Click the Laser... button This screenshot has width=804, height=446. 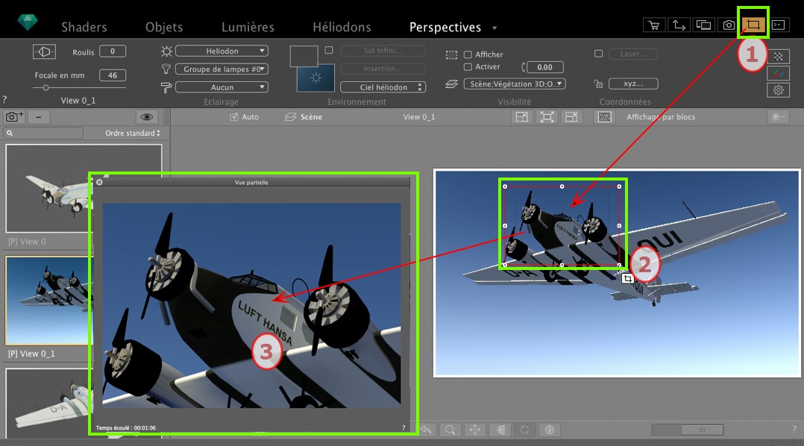(633, 53)
